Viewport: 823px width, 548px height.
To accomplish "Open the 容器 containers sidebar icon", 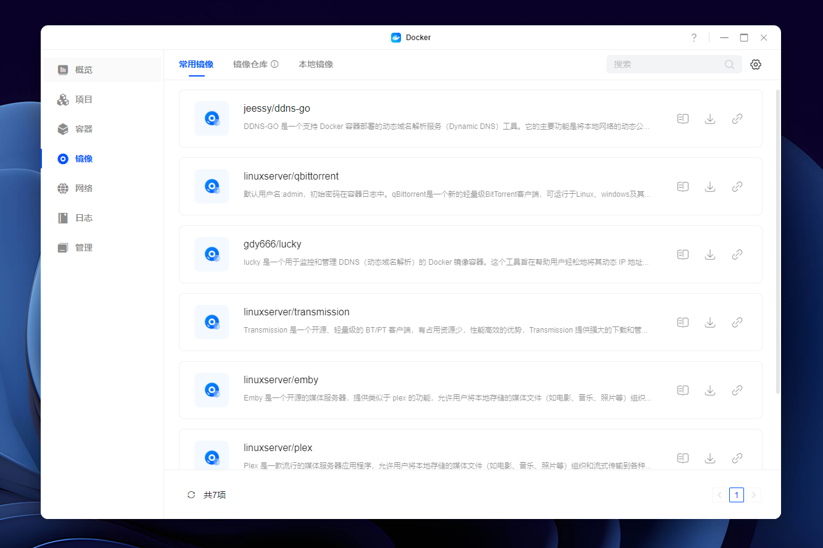I will pos(63,129).
